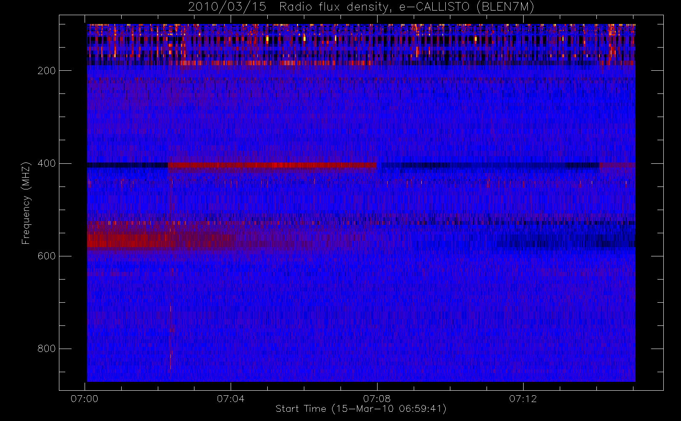Click the 200 frequency tick label
Screen dimensions: 681x421
coord(46,71)
